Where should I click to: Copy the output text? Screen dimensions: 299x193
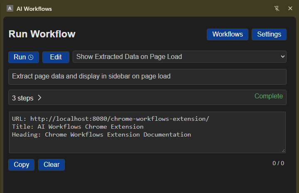(x=21, y=165)
